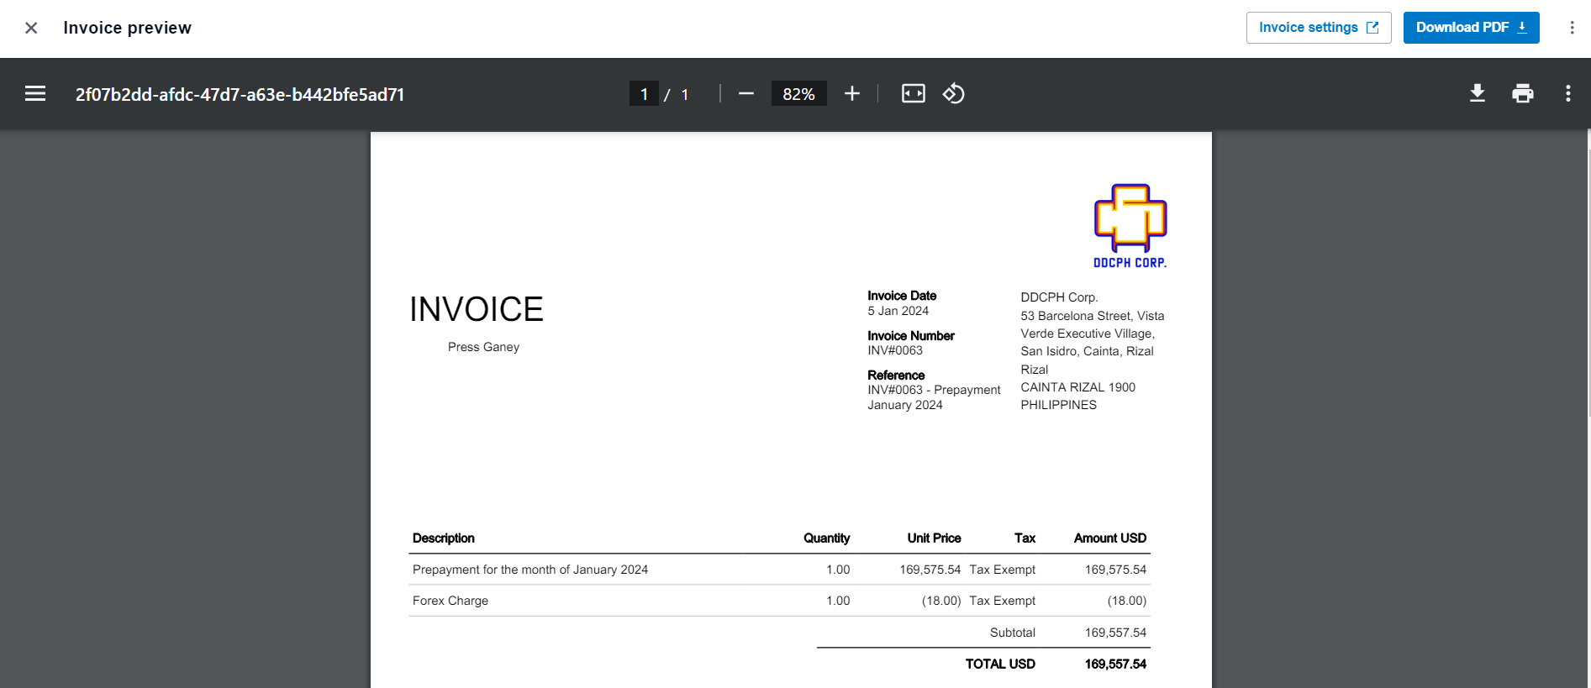1591x688 pixels.
Task: Rotate the PDF counterclockwise
Action: 954,94
